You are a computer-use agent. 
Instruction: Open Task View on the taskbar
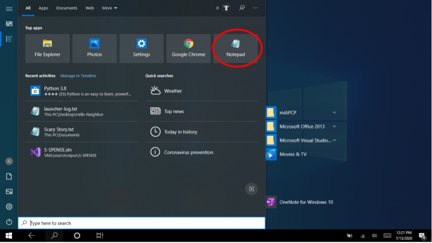[100, 236]
